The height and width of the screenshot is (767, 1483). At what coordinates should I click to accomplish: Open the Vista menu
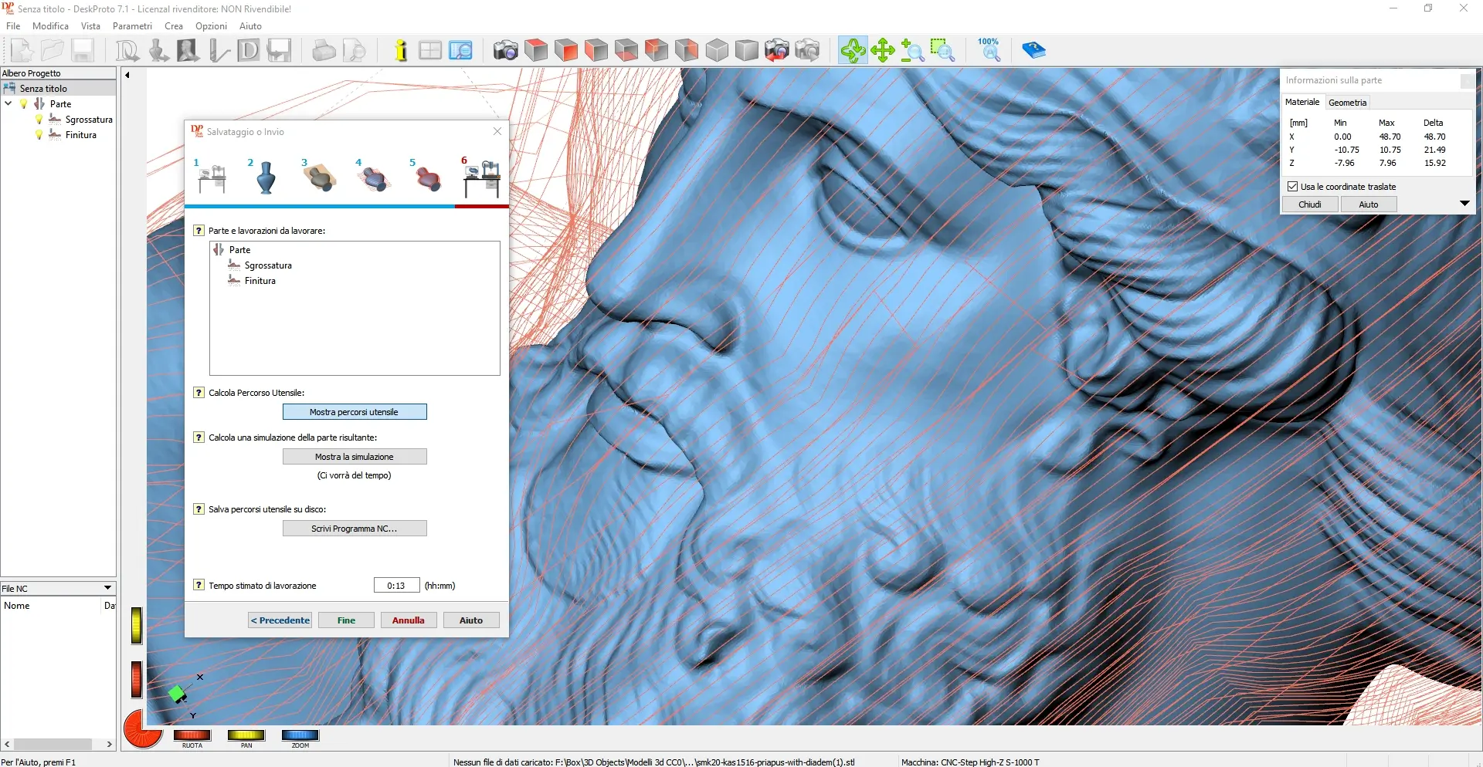tap(90, 26)
